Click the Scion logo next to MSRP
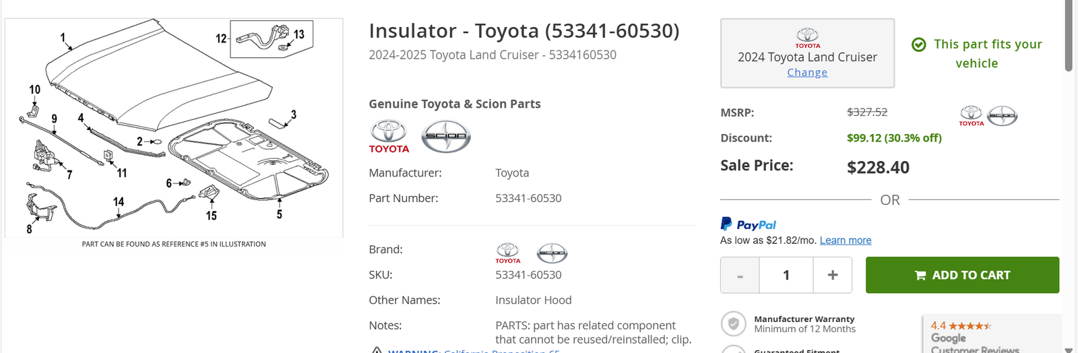The width and height of the screenshot is (1078, 353). [1003, 116]
